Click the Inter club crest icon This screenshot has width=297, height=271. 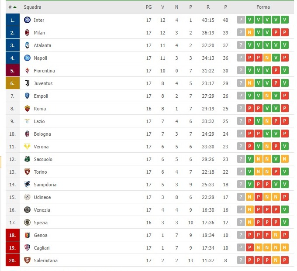click(27, 20)
